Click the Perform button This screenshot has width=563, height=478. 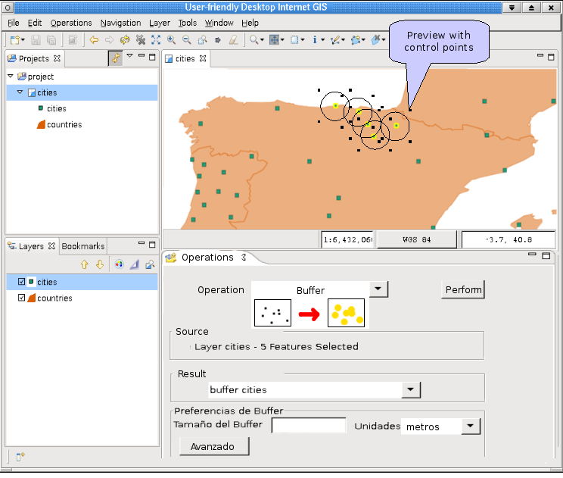click(x=463, y=289)
